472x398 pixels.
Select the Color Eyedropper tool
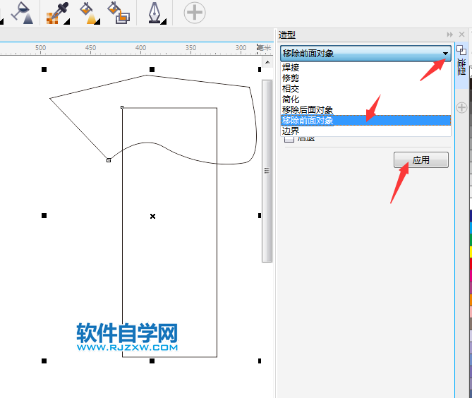coord(58,13)
